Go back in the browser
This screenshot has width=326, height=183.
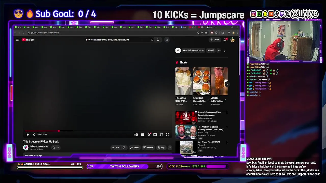tap(15, 33)
